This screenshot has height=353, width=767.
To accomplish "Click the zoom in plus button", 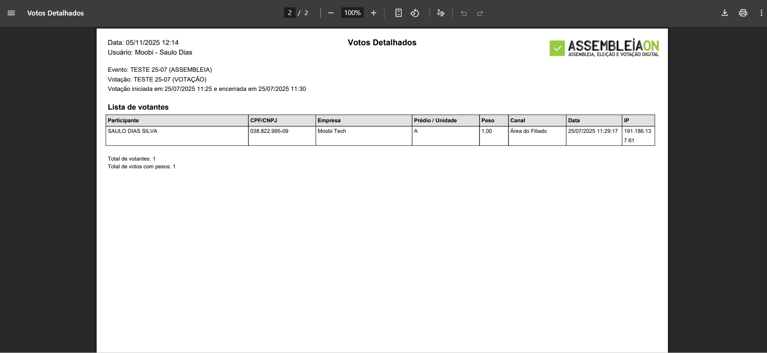I will pos(374,13).
